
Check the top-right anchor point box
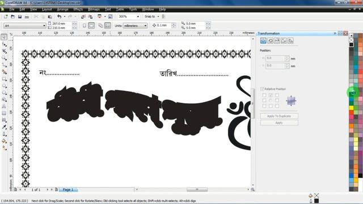pos(277,95)
